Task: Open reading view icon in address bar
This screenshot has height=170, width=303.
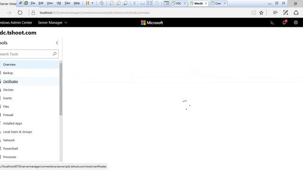Action: tap(254, 13)
